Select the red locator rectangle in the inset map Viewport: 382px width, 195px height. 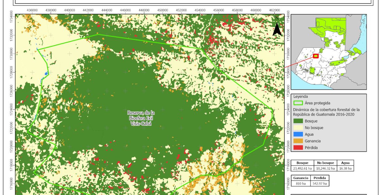click(316, 56)
